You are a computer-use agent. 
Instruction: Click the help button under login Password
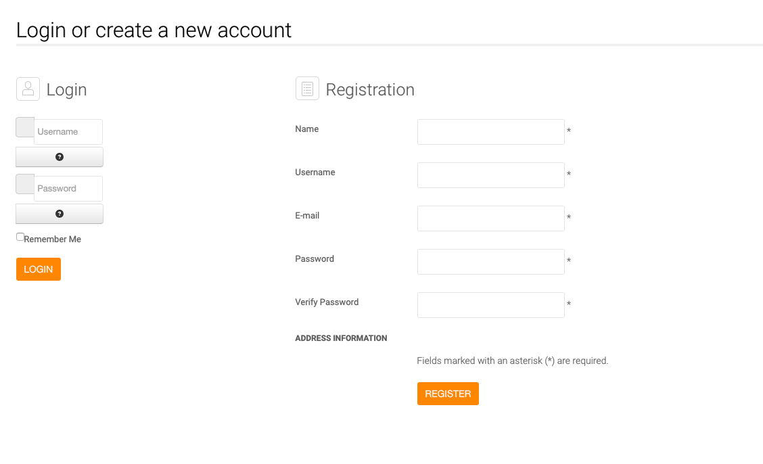[60, 214]
